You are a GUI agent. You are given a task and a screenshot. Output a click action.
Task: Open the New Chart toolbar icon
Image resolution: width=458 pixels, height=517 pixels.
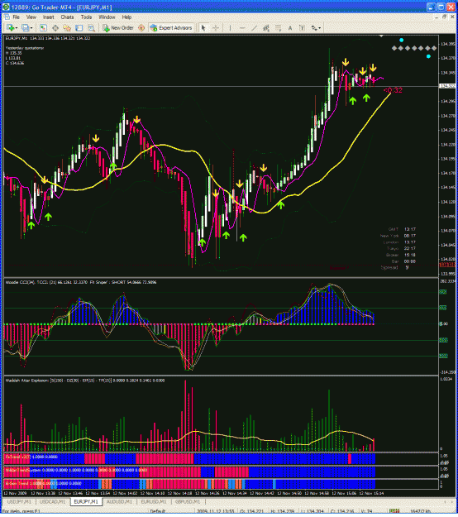tap(10, 28)
